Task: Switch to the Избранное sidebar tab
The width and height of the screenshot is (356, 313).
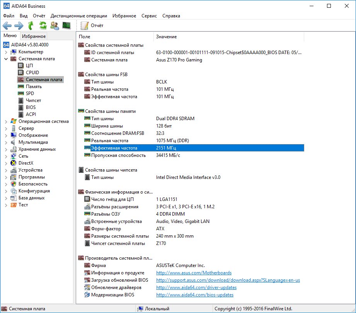Action: click(34, 36)
